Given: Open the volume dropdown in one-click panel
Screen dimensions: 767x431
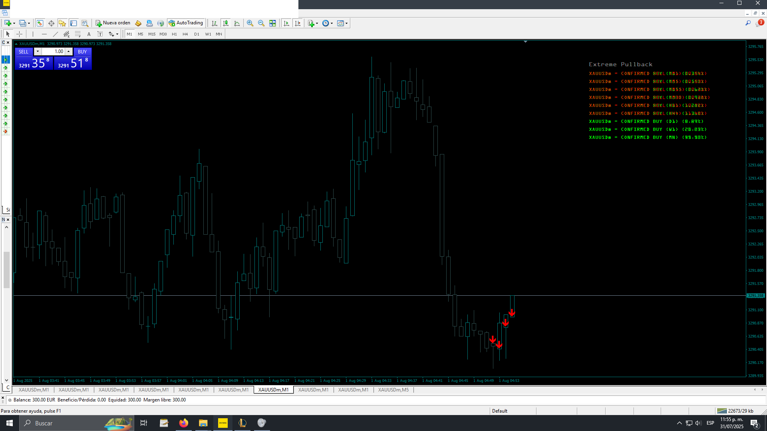Looking at the screenshot, I should click(38, 51).
